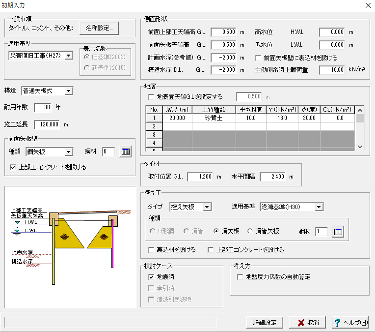Click the 低水位 L.W.L input field
The width and height of the screenshot is (375, 332).
332,45
